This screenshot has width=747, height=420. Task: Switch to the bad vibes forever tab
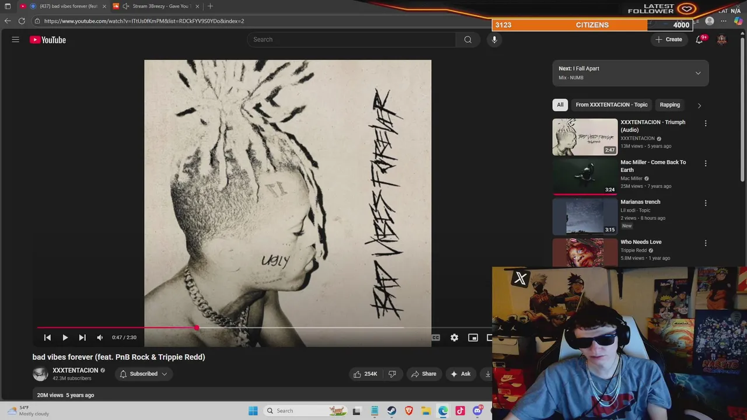(x=64, y=6)
